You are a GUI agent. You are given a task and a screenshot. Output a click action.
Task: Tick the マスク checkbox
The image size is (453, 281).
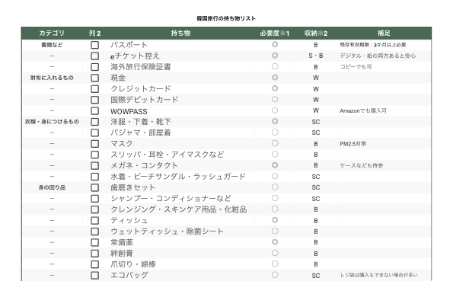[x=94, y=144]
